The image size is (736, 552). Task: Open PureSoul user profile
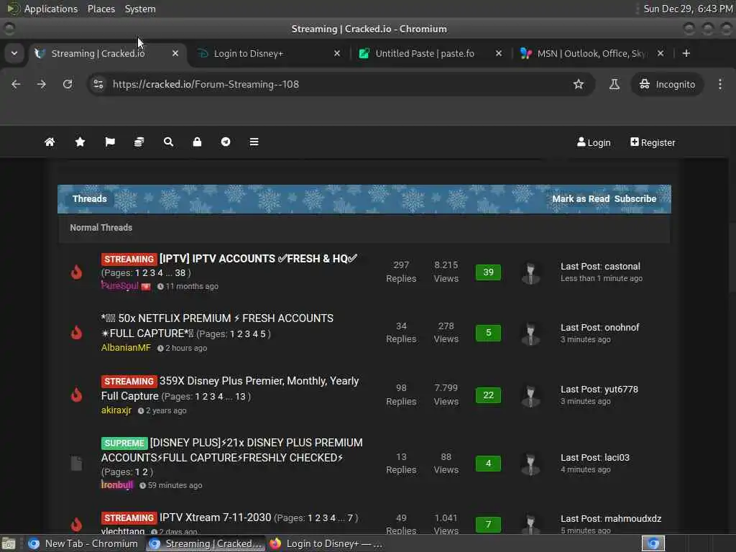tap(120, 286)
